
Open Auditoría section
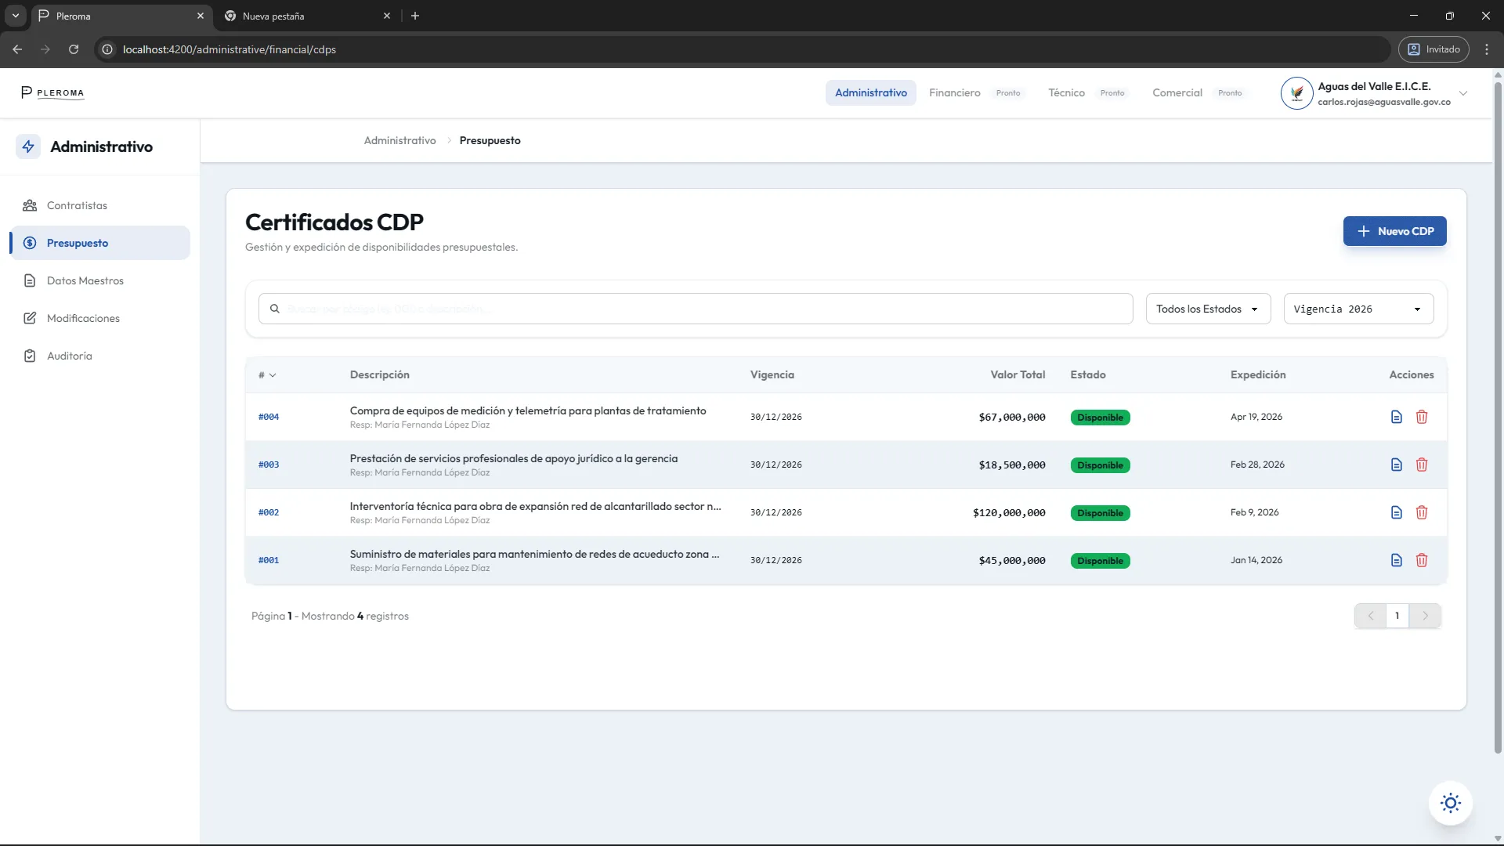coord(70,356)
